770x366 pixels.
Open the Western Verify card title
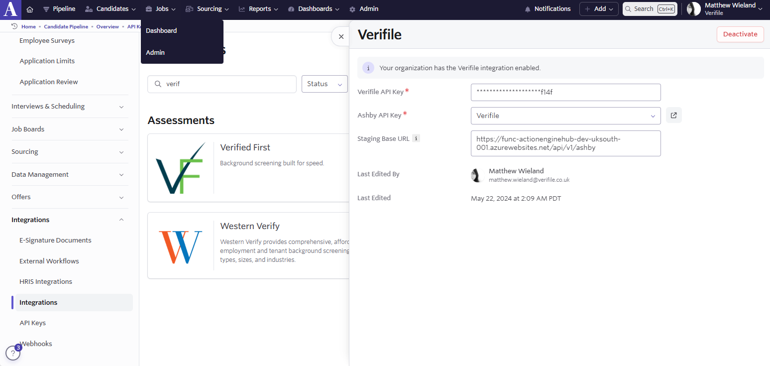pos(250,226)
